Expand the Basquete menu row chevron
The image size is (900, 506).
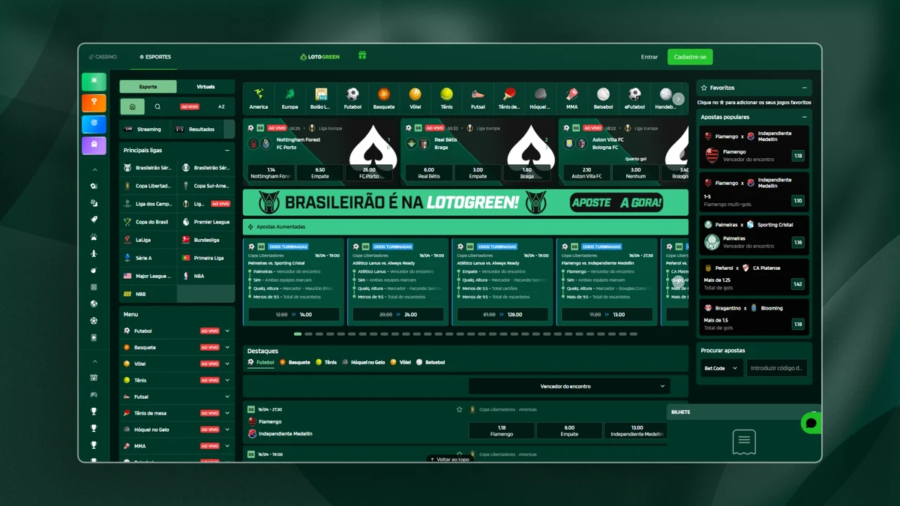[x=227, y=347]
